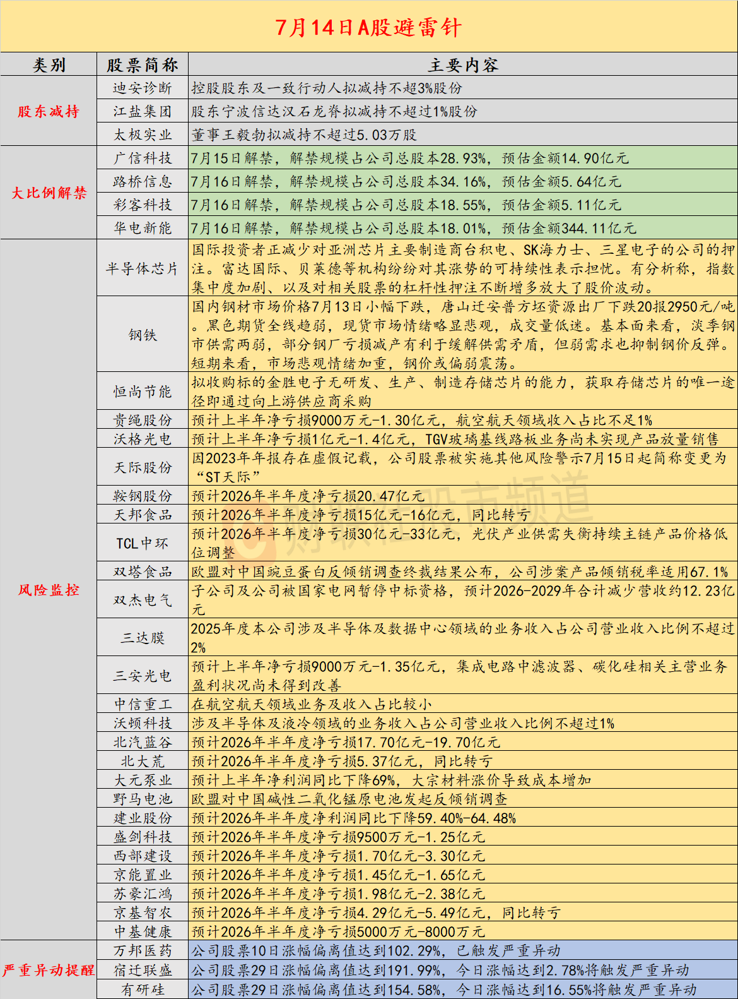Click stock name '迪安诊断'

point(143,88)
